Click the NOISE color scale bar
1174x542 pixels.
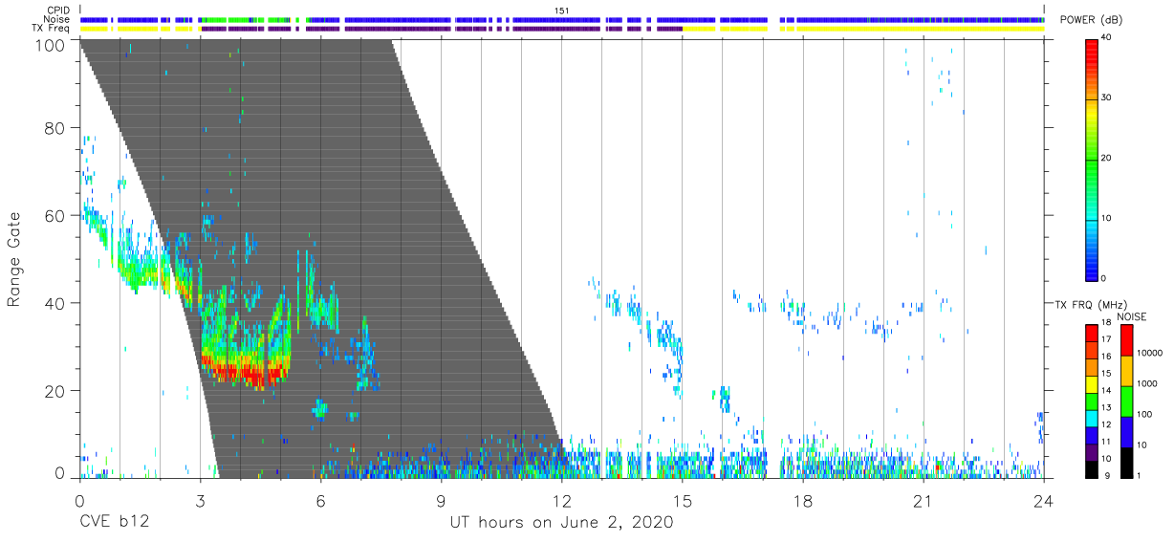(1127, 400)
